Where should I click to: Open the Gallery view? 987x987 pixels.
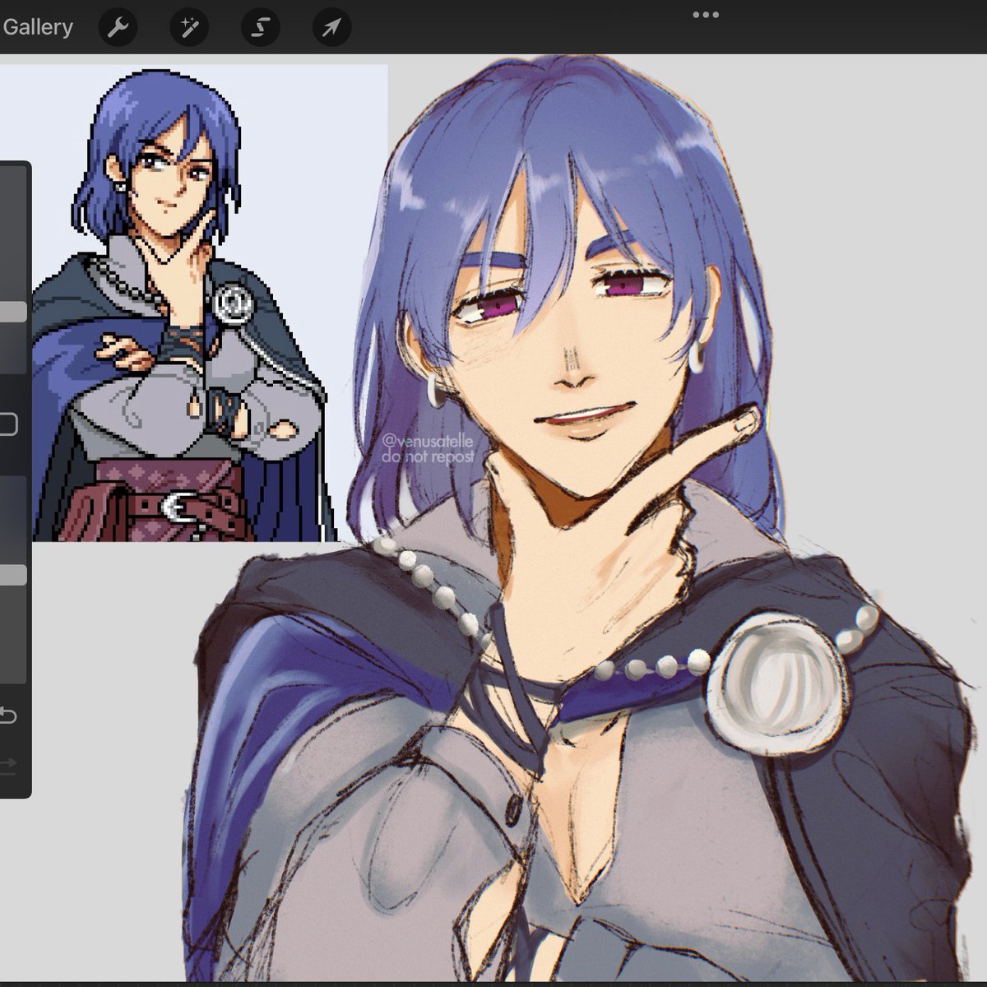(37, 27)
